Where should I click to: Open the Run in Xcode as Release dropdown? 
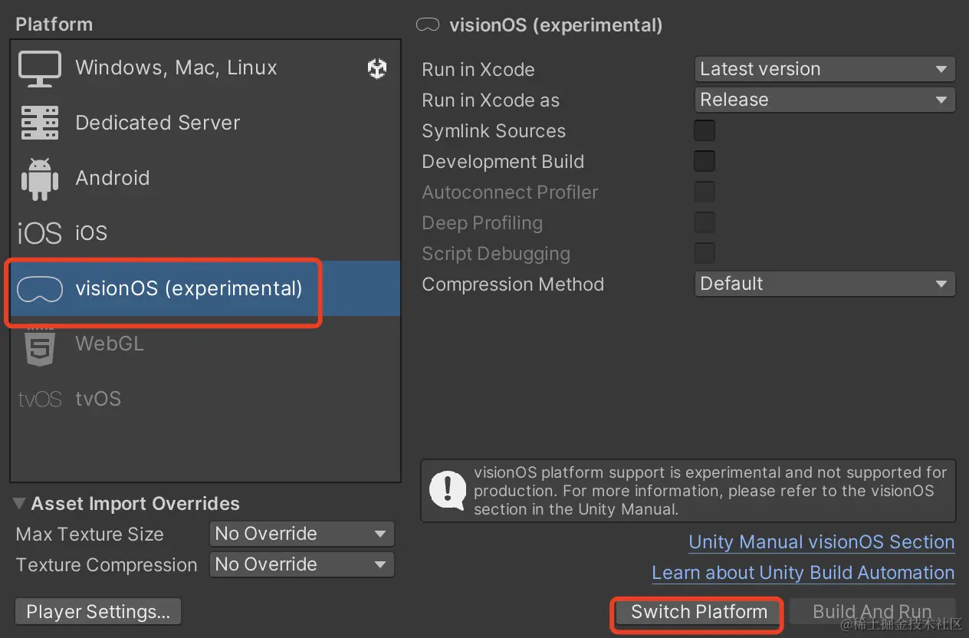(825, 100)
